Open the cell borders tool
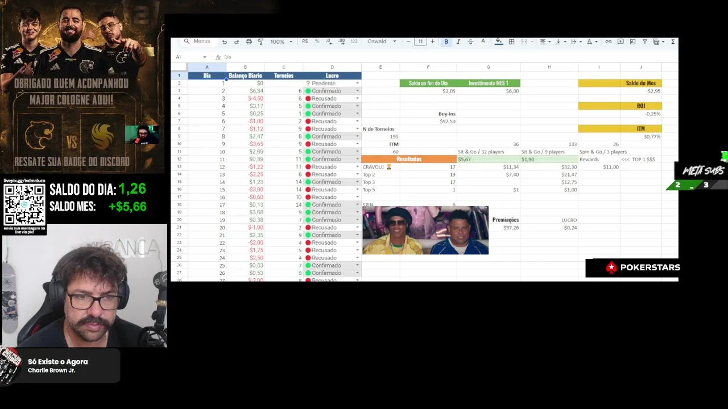 click(511, 41)
